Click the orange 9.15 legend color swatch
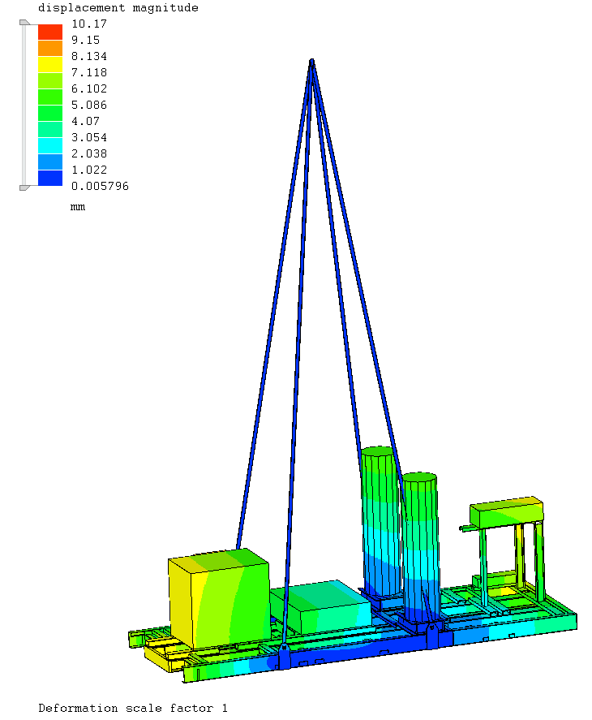The image size is (592, 720). click(50, 48)
